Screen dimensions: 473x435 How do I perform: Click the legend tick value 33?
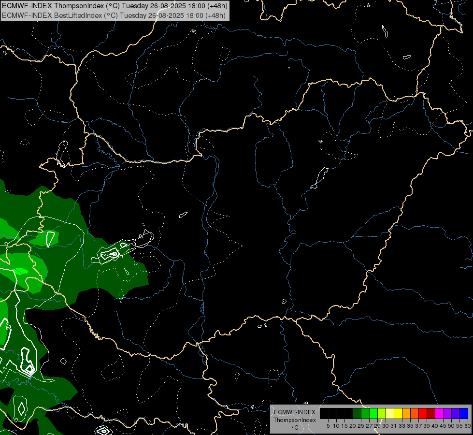click(402, 426)
